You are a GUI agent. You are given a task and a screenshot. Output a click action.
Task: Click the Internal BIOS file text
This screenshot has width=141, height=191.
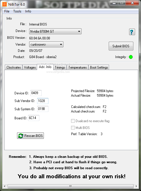[38, 24]
